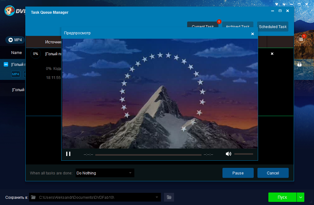Screen dimensions: 314x205
Task: Expand the arrow next to Пуск button
Action: (x=301, y=197)
